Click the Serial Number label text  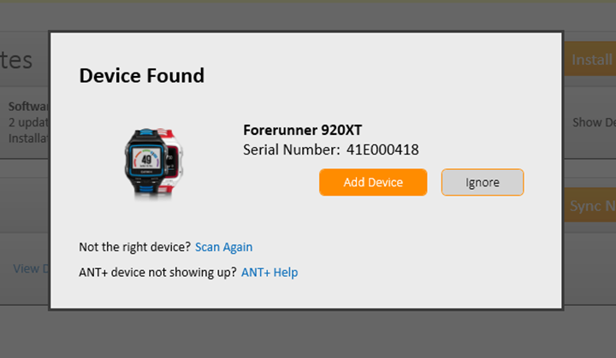(292, 150)
